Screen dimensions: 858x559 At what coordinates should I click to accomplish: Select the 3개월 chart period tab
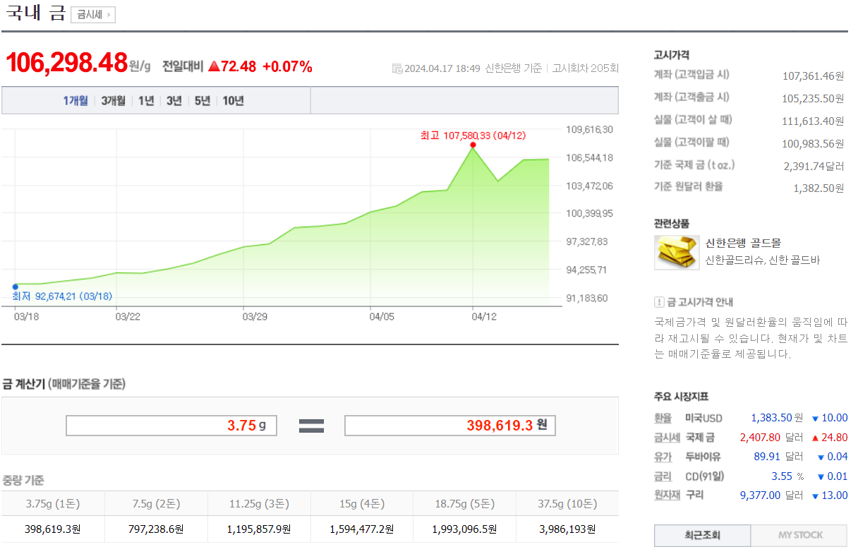pyautogui.click(x=113, y=101)
